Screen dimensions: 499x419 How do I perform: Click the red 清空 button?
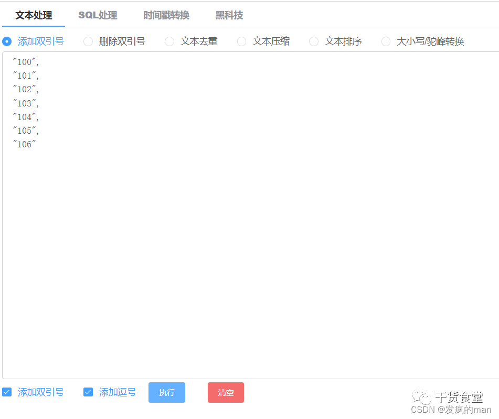coord(226,392)
